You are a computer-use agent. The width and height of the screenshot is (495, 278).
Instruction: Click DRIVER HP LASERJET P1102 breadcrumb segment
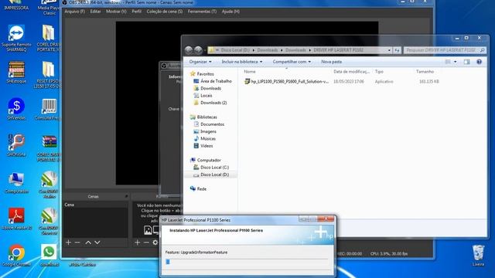[x=339, y=50]
